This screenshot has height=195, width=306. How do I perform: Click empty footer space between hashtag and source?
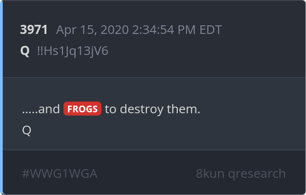click(x=146, y=173)
